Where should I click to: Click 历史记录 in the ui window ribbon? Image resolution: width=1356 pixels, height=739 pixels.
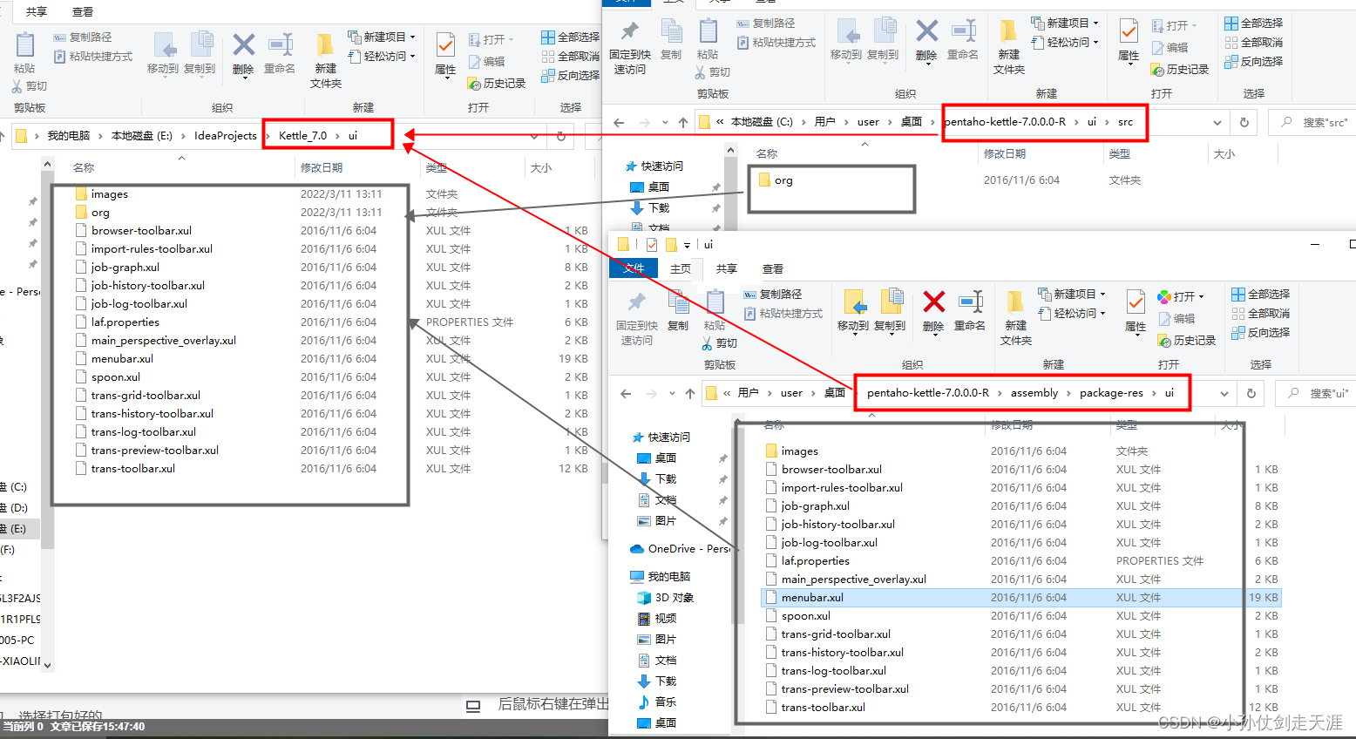point(1187,341)
